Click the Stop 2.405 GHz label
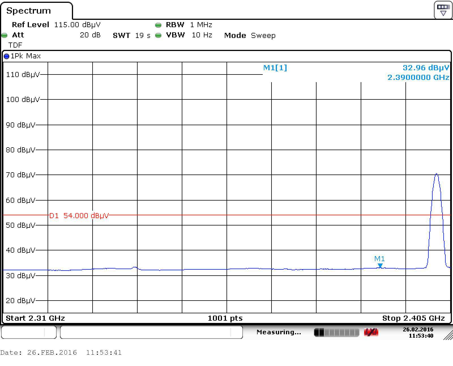The width and height of the screenshot is (453, 366). 413,318
